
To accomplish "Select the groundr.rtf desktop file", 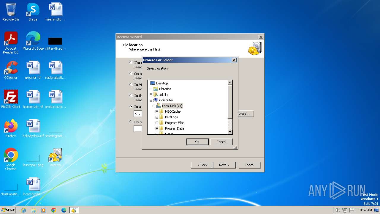I will pos(33,70).
